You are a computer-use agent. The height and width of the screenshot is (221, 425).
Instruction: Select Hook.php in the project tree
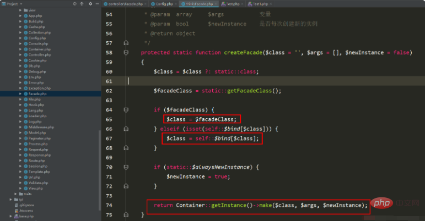coord(36,105)
